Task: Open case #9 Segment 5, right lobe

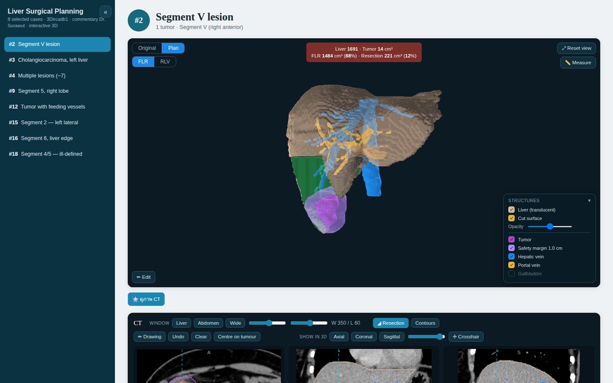Action: click(x=57, y=91)
